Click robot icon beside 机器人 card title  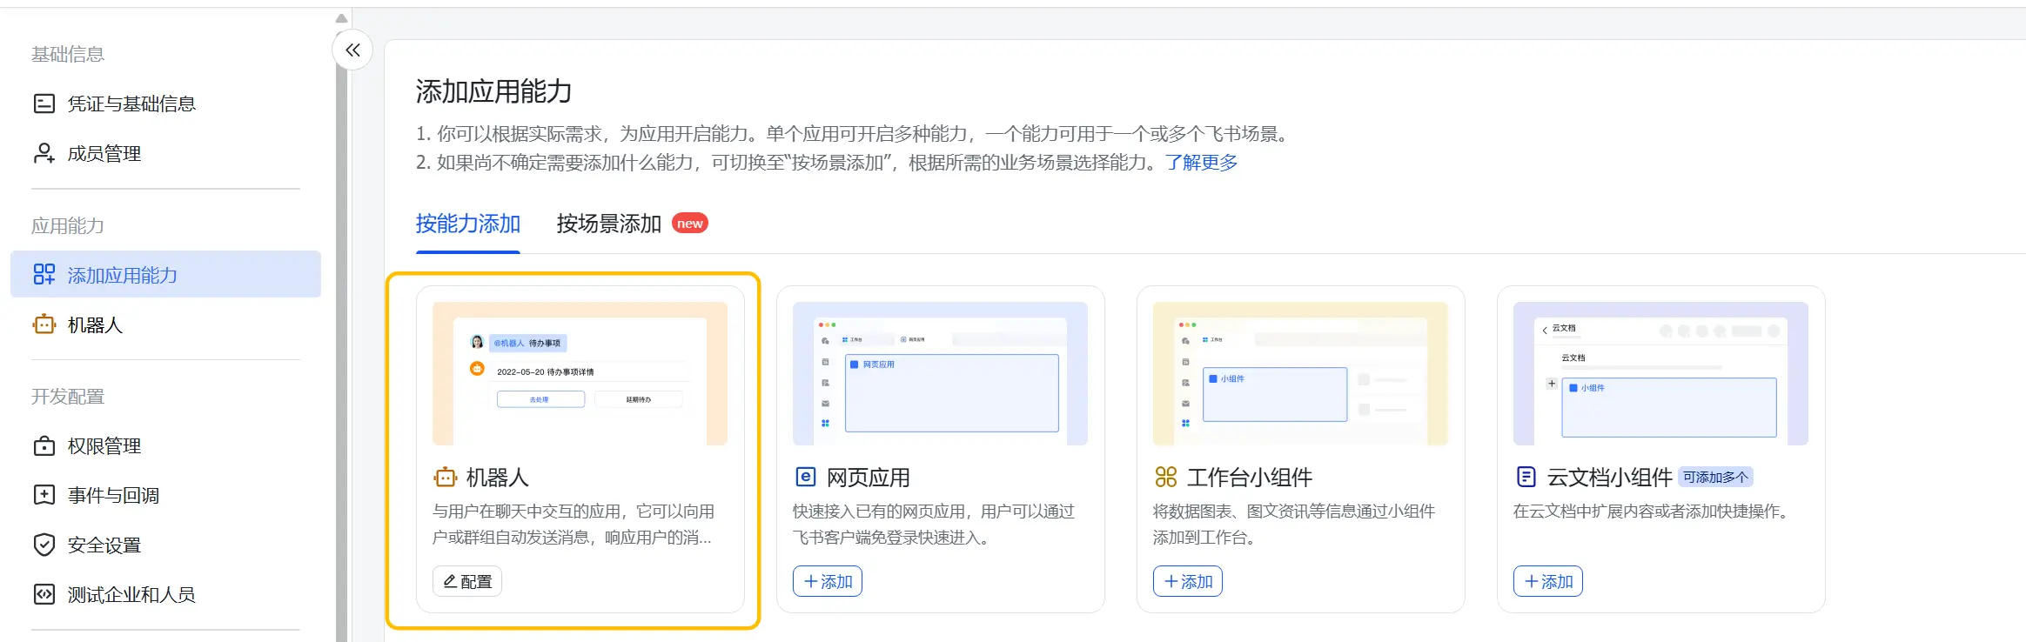click(x=445, y=477)
